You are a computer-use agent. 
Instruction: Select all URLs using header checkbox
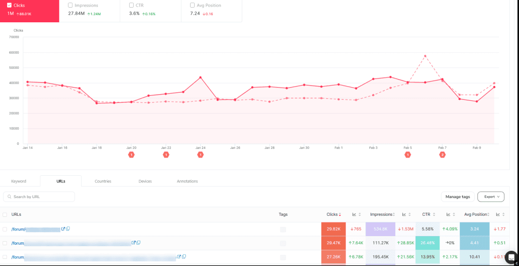pyautogui.click(x=5, y=214)
